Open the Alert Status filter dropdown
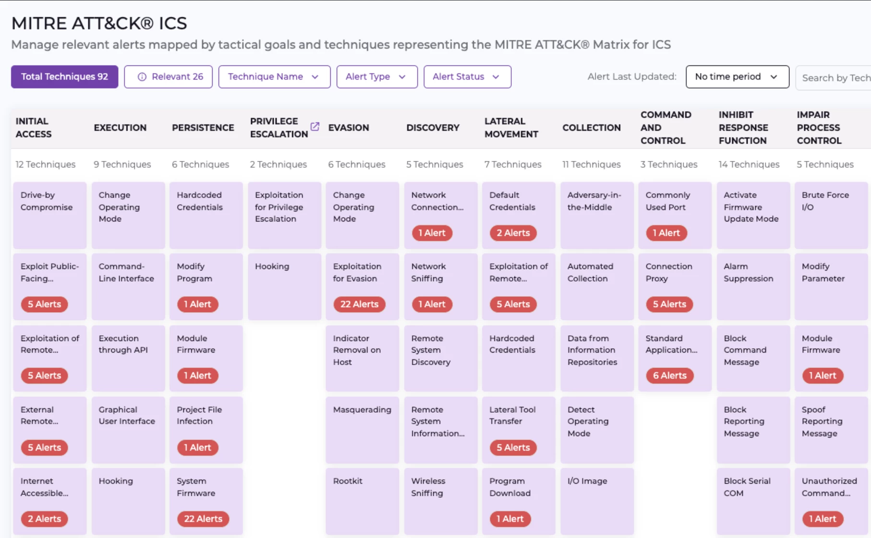871x538 pixels. click(x=467, y=77)
